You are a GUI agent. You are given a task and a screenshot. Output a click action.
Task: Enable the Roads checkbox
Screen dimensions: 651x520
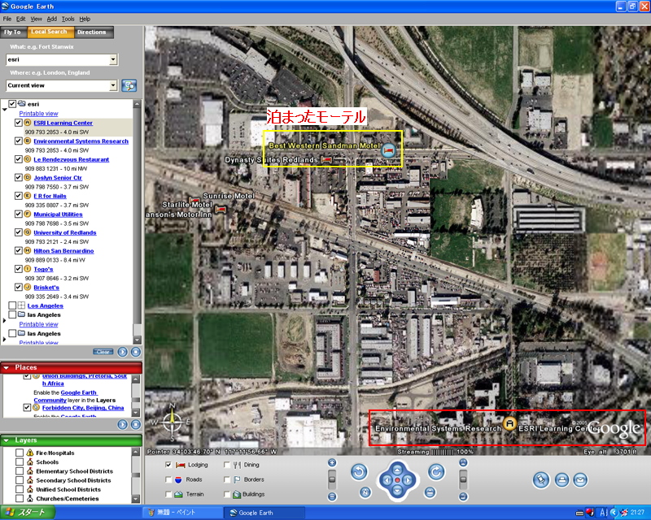[168, 479]
